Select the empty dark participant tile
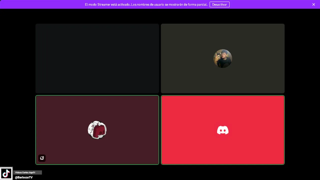320x180 pixels. pyautogui.click(x=97, y=58)
